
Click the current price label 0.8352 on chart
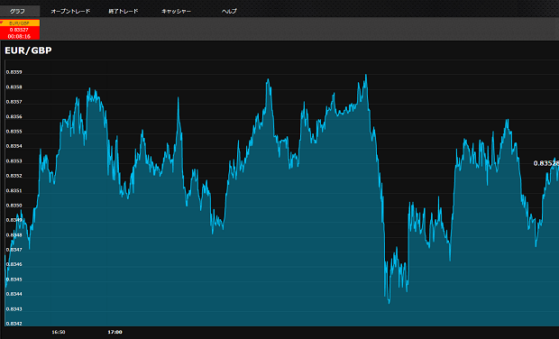[545, 163]
